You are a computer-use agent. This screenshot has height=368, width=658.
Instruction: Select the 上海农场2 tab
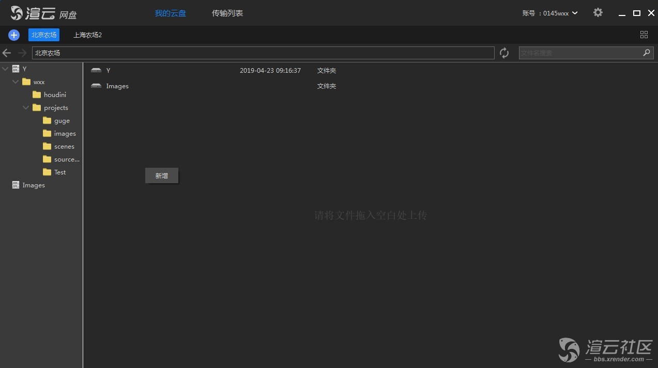point(87,35)
